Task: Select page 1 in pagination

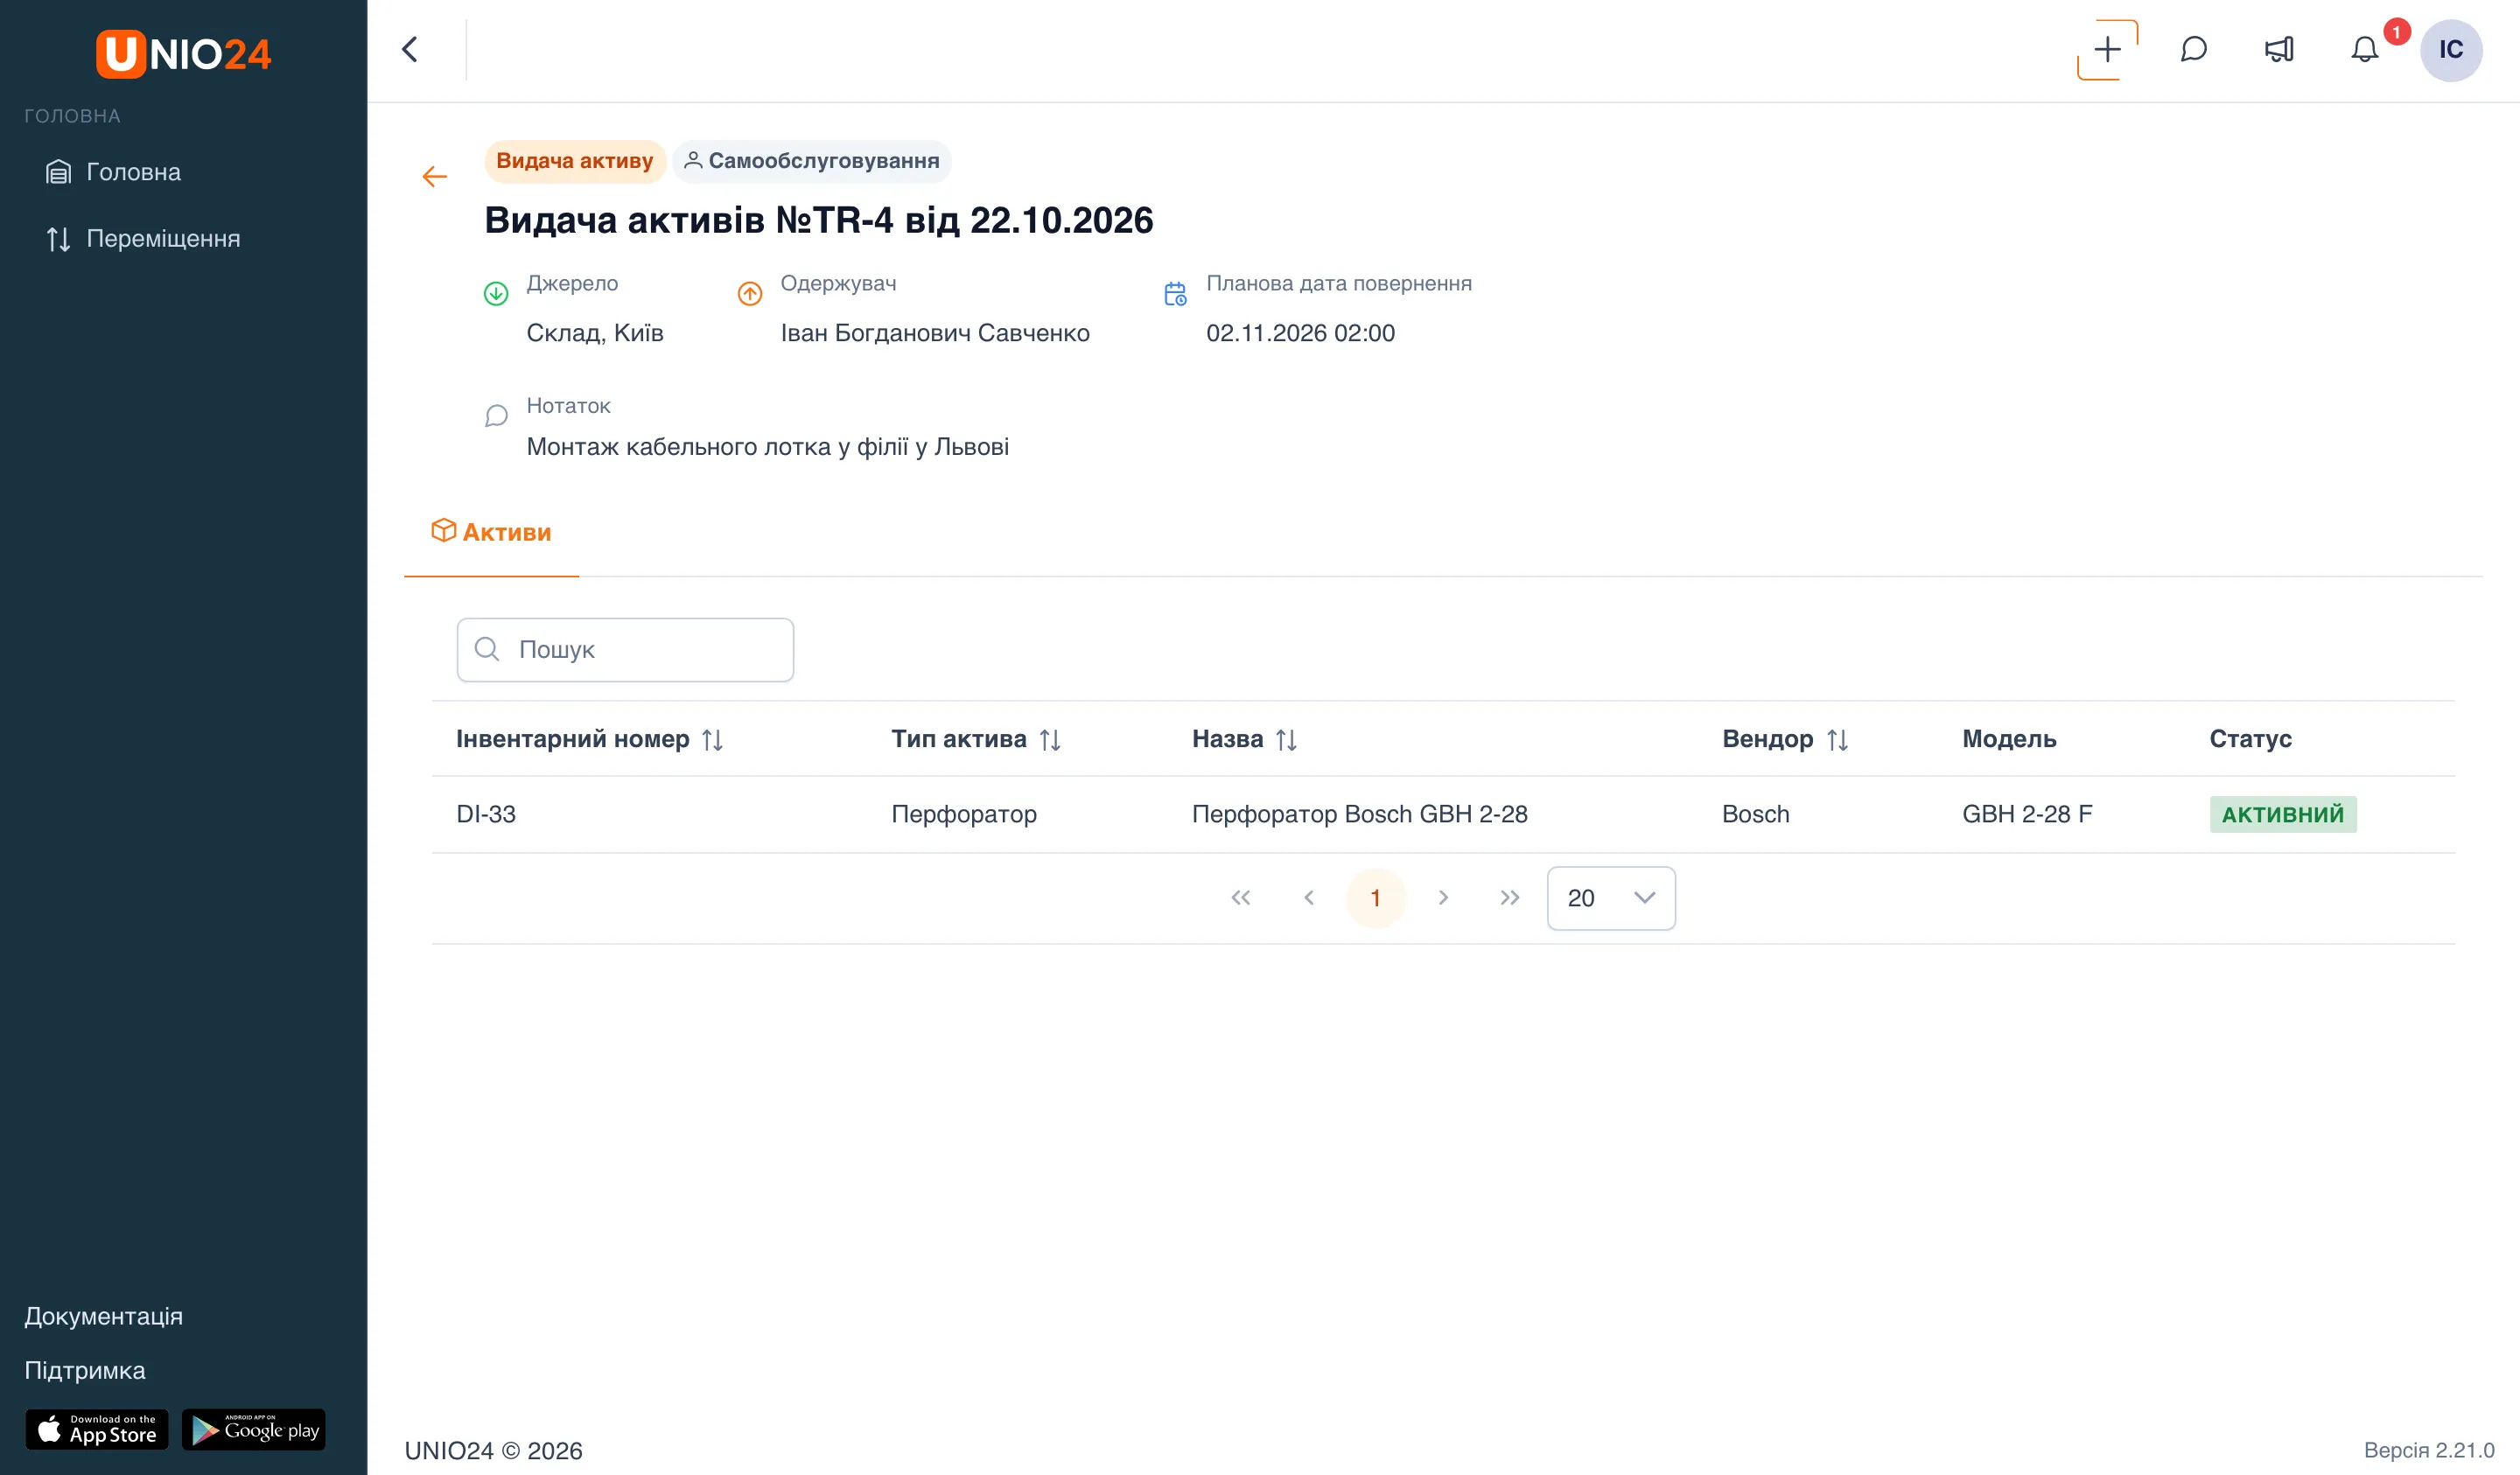Action: pos(1375,898)
